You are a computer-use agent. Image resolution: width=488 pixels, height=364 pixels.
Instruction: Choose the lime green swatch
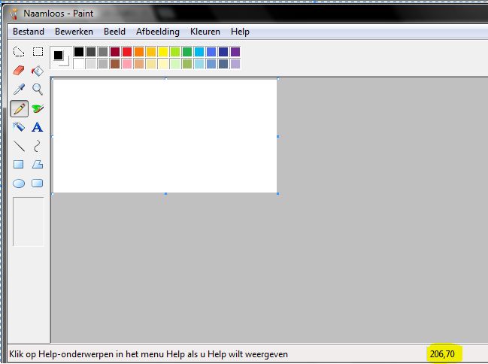pos(175,52)
